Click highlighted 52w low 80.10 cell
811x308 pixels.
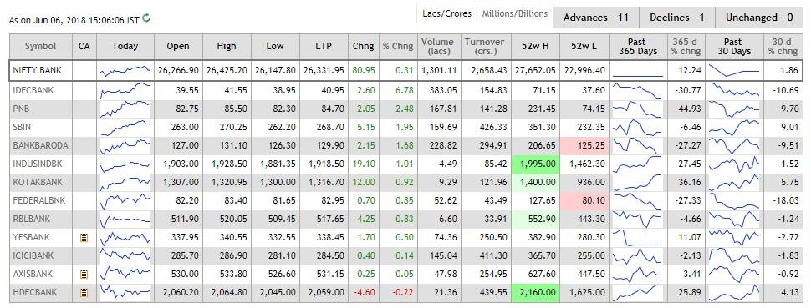[x=584, y=201]
